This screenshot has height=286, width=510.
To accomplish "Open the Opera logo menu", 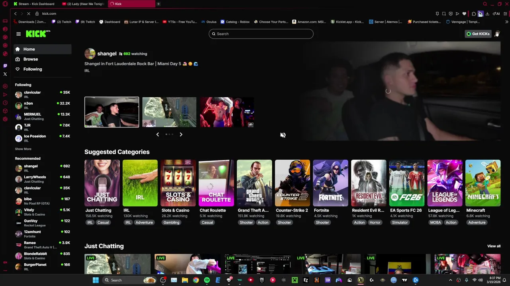I will pos(5,4).
